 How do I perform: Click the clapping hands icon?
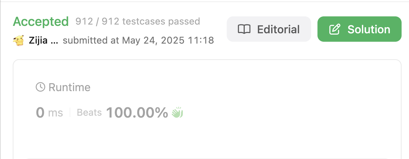[177, 113]
